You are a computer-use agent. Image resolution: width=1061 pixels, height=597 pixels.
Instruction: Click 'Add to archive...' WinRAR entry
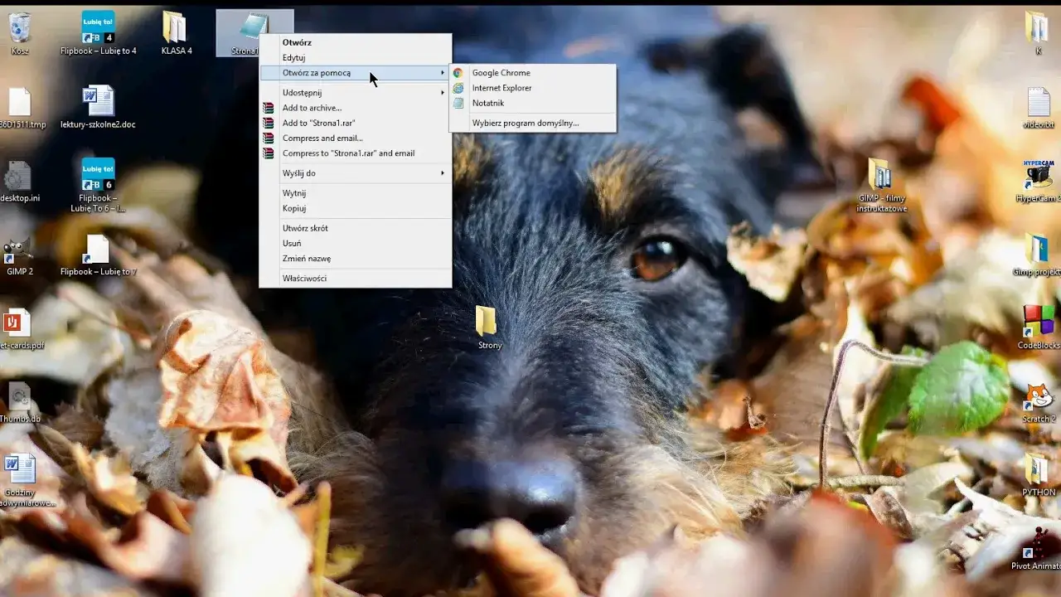[312, 108]
